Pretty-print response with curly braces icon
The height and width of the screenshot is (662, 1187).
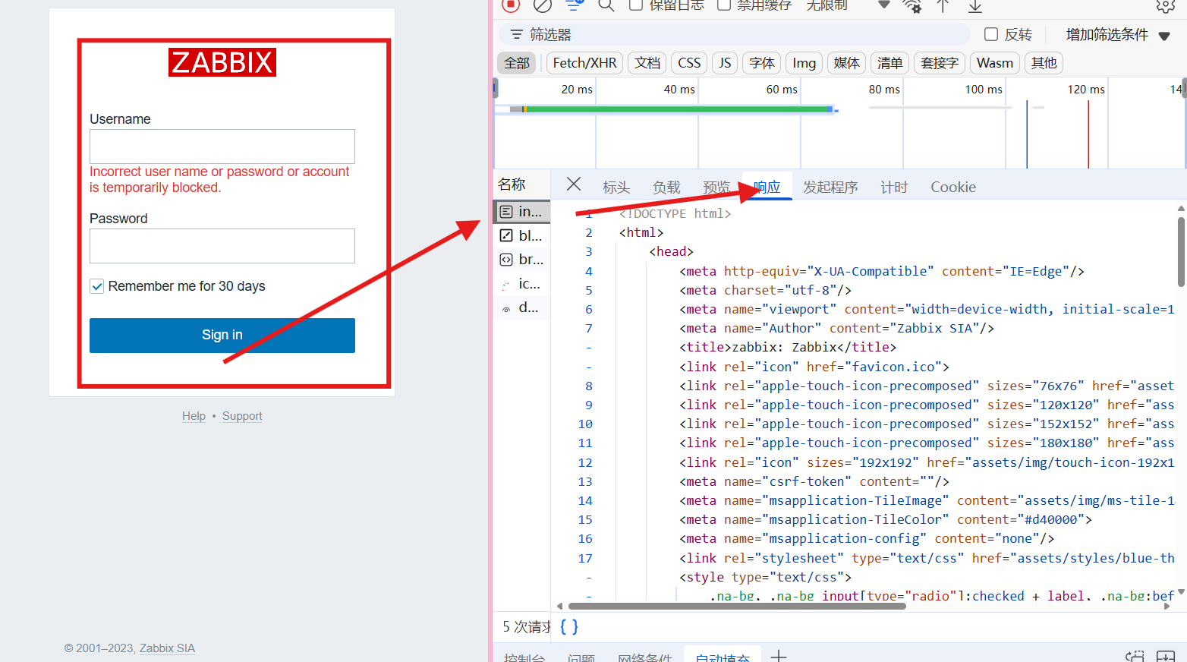click(x=569, y=626)
